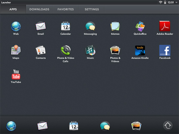Launch the Email app from the grid
The width and height of the screenshot is (179, 134).
[41, 27]
